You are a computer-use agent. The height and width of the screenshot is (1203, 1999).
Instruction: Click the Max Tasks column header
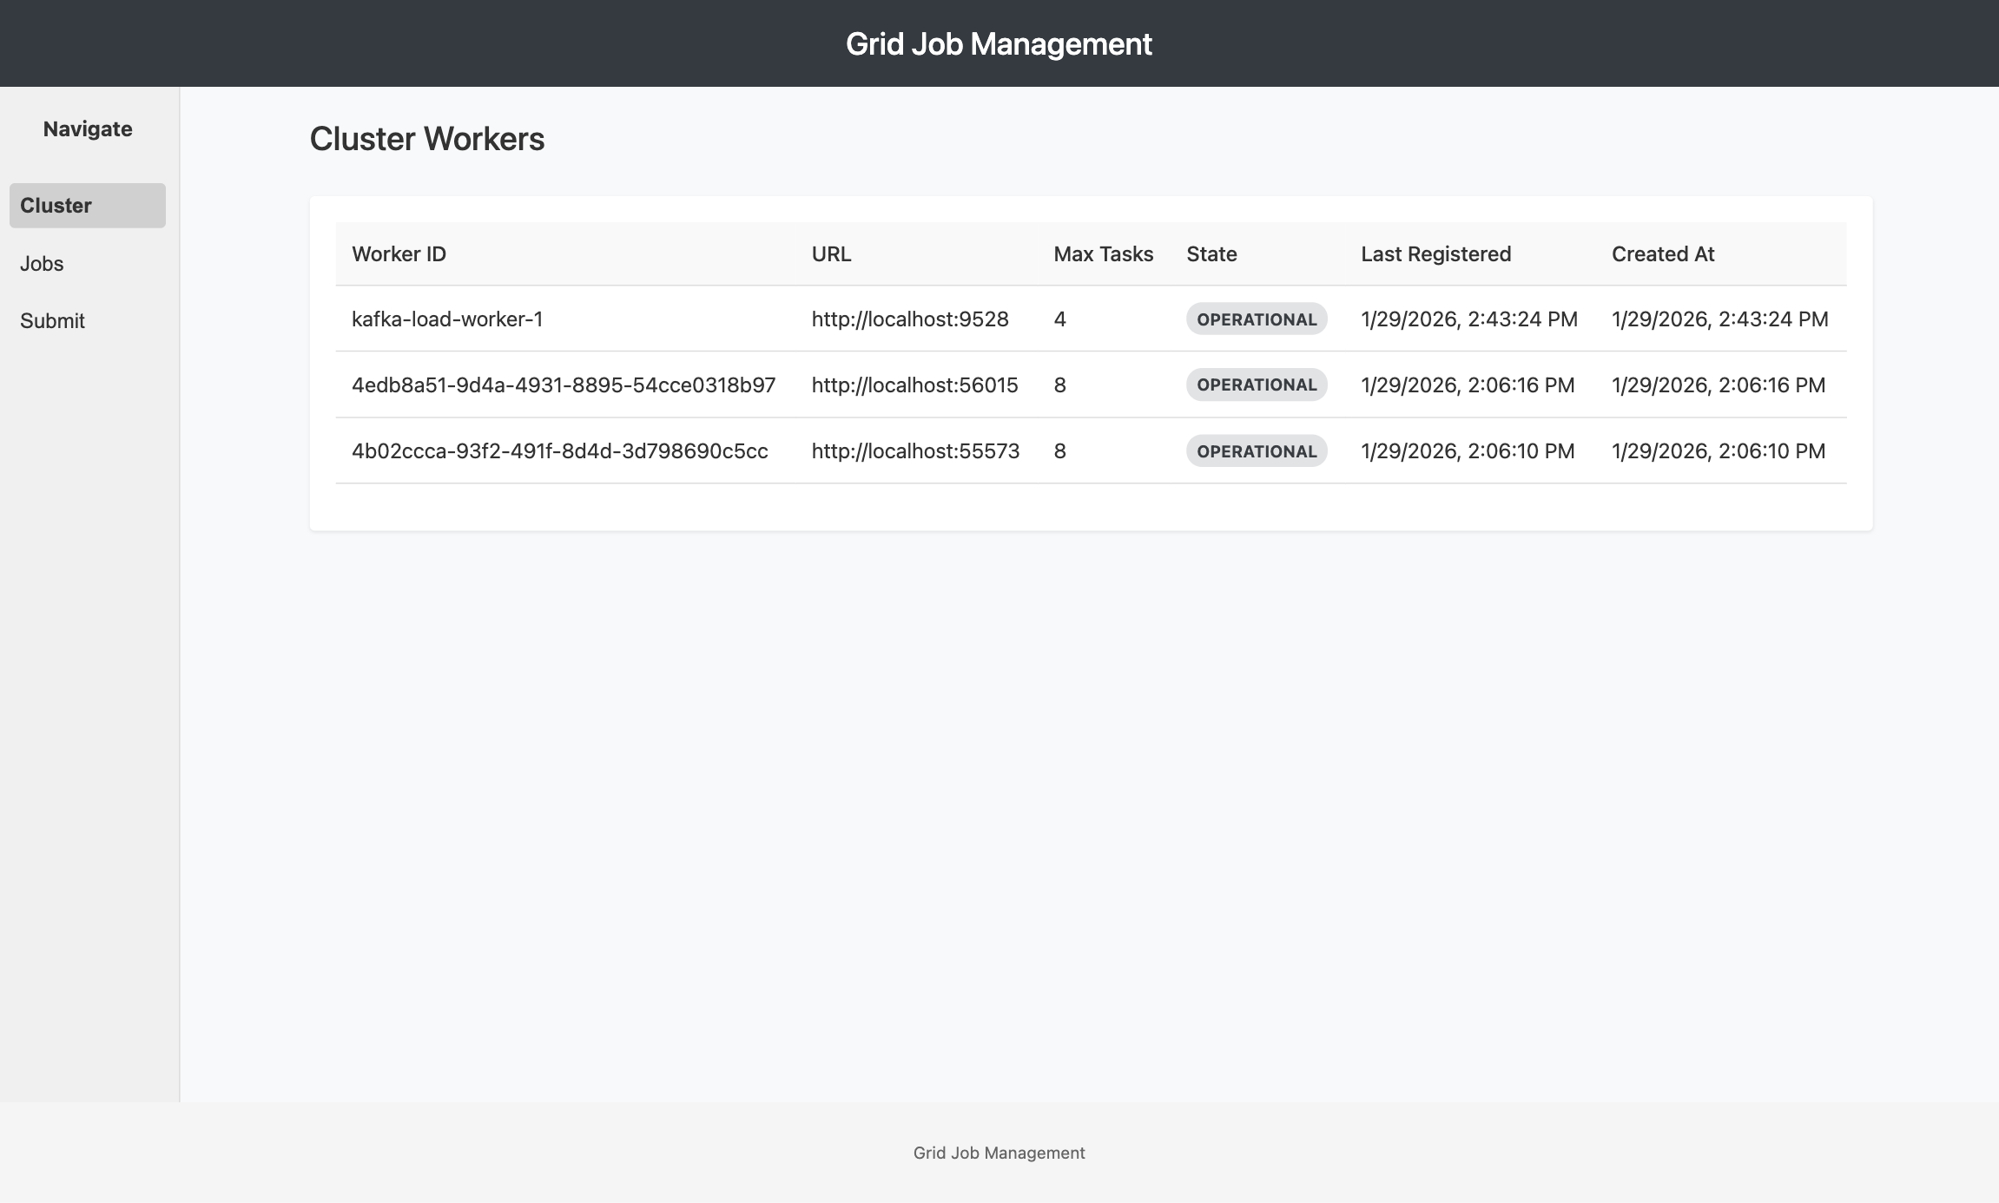coord(1103,254)
